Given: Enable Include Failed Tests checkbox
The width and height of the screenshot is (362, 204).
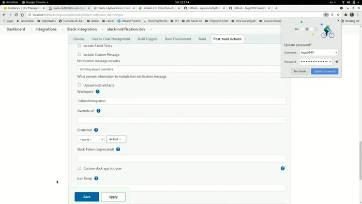Looking at the screenshot, I should tap(80, 46).
